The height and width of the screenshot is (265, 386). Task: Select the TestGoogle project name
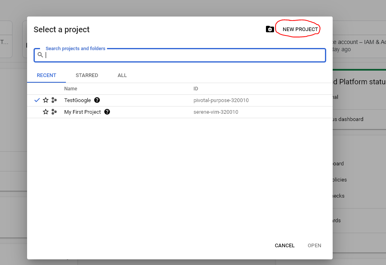(77, 100)
